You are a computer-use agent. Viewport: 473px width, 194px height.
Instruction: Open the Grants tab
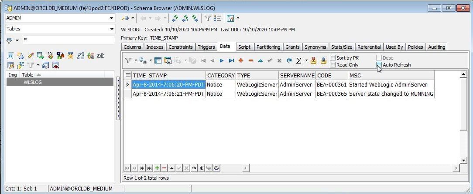[292, 47]
